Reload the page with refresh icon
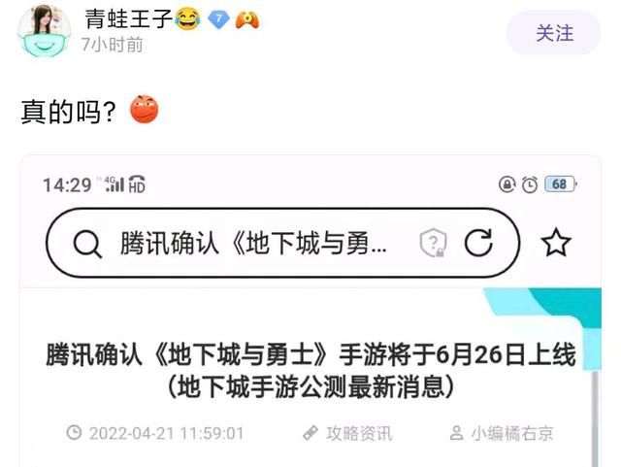 478,242
